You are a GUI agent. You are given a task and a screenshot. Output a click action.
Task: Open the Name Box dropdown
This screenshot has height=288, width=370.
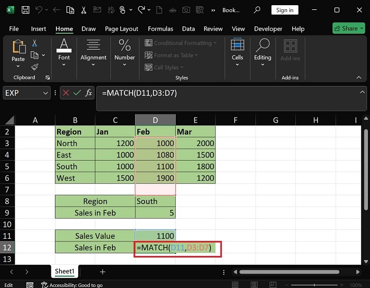46,93
